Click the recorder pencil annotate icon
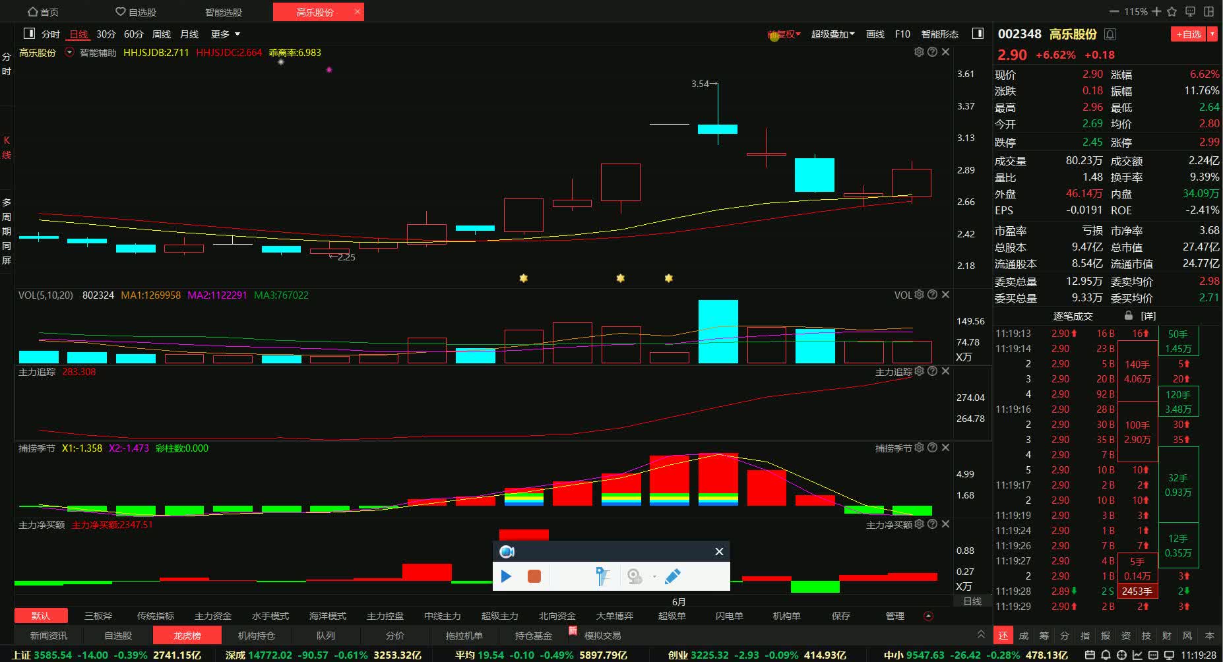This screenshot has width=1223, height=662. click(673, 576)
